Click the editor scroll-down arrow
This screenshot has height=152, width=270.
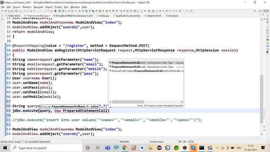click(262, 134)
